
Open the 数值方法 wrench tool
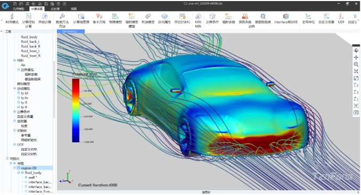(x=62, y=16)
